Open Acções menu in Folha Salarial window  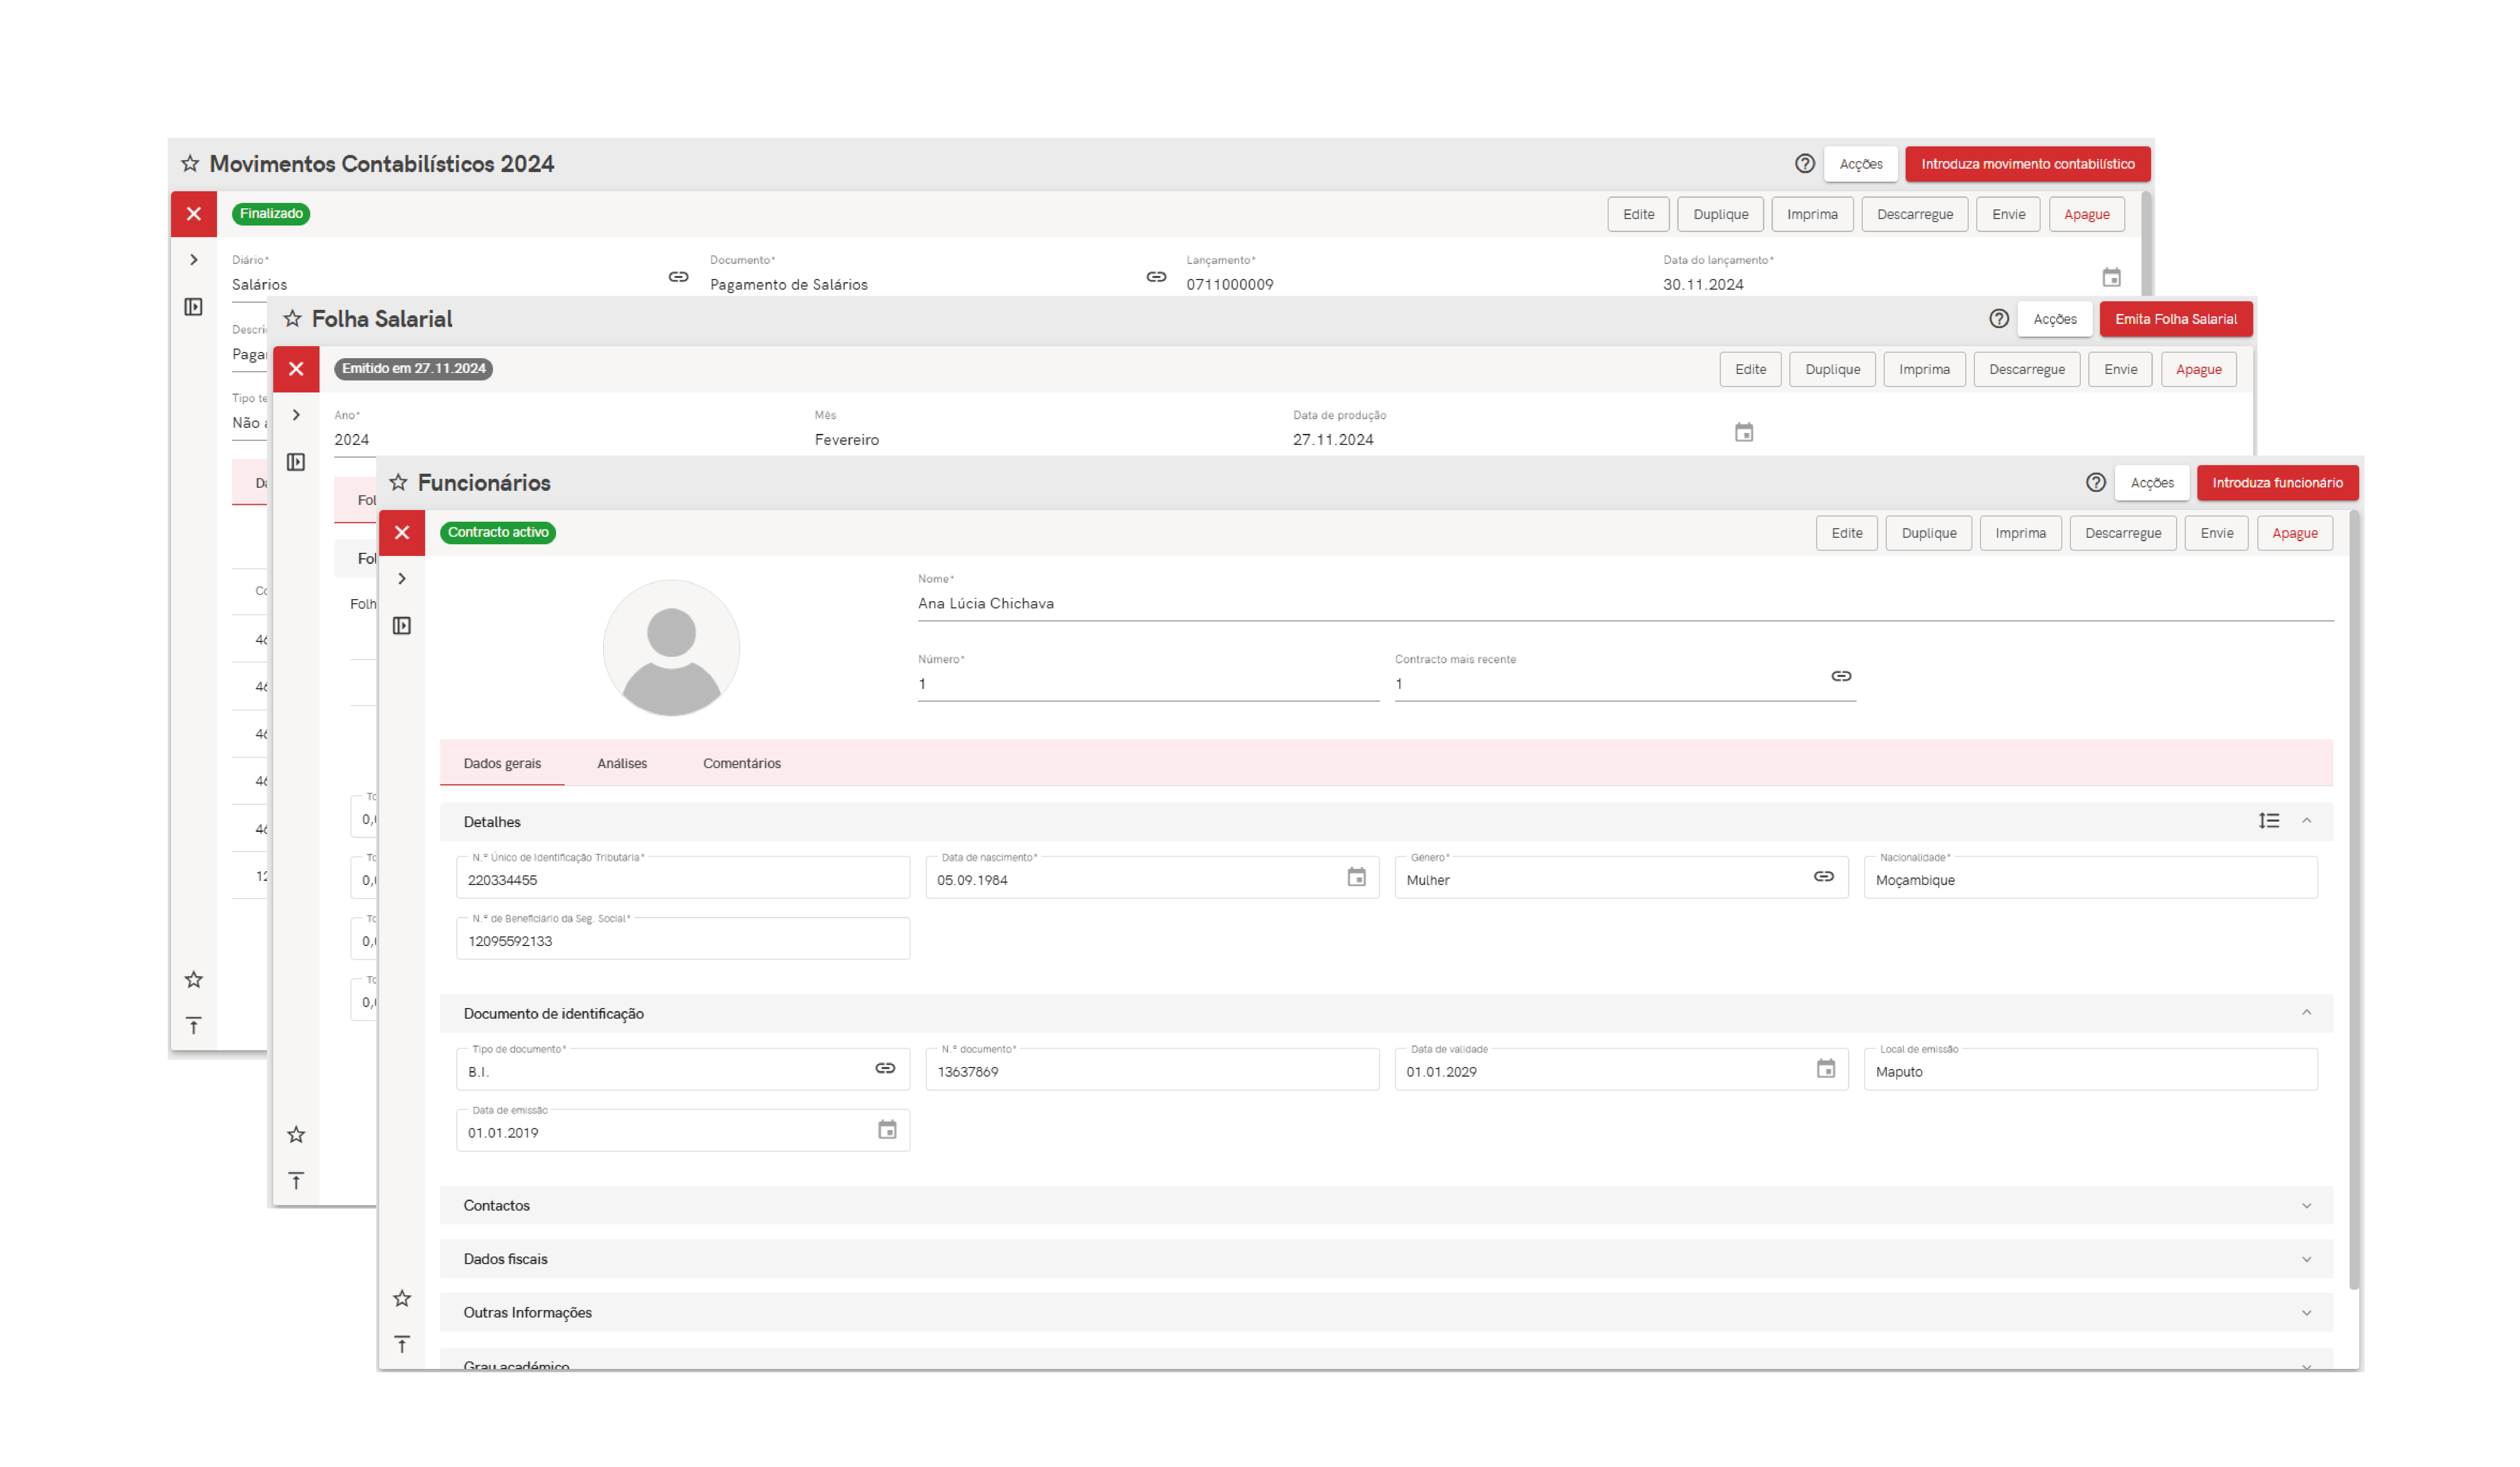pyautogui.click(x=2055, y=319)
